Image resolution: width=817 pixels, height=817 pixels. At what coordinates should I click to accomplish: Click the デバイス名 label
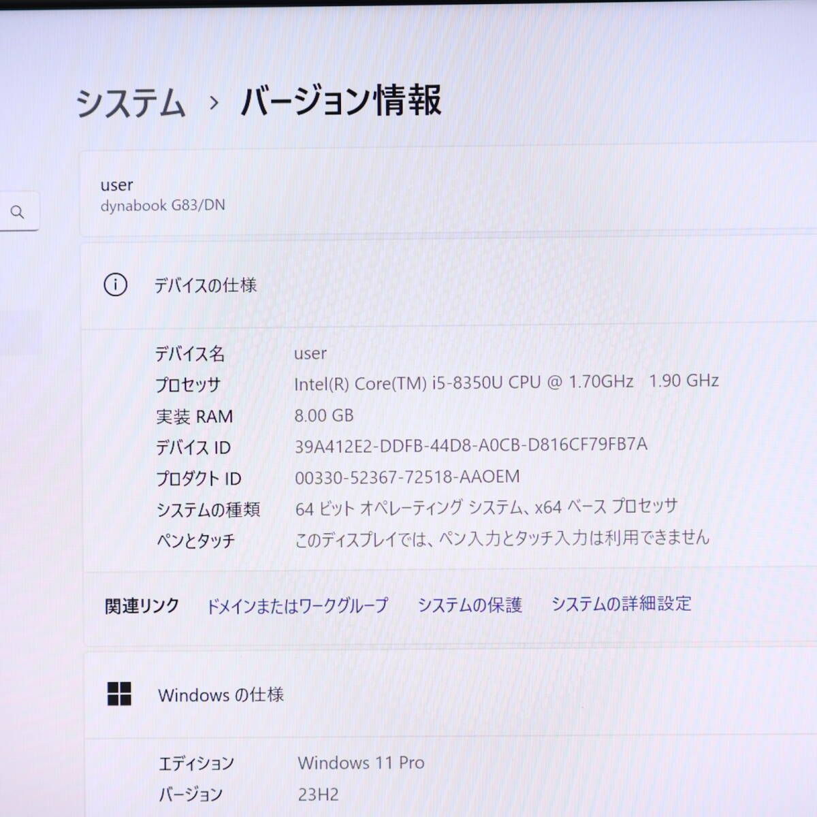[189, 354]
